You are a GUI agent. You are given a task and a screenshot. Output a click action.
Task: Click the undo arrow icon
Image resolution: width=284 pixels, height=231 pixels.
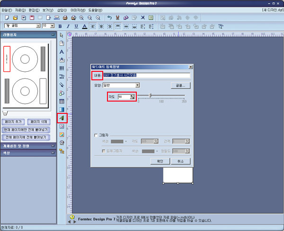click(109, 17)
